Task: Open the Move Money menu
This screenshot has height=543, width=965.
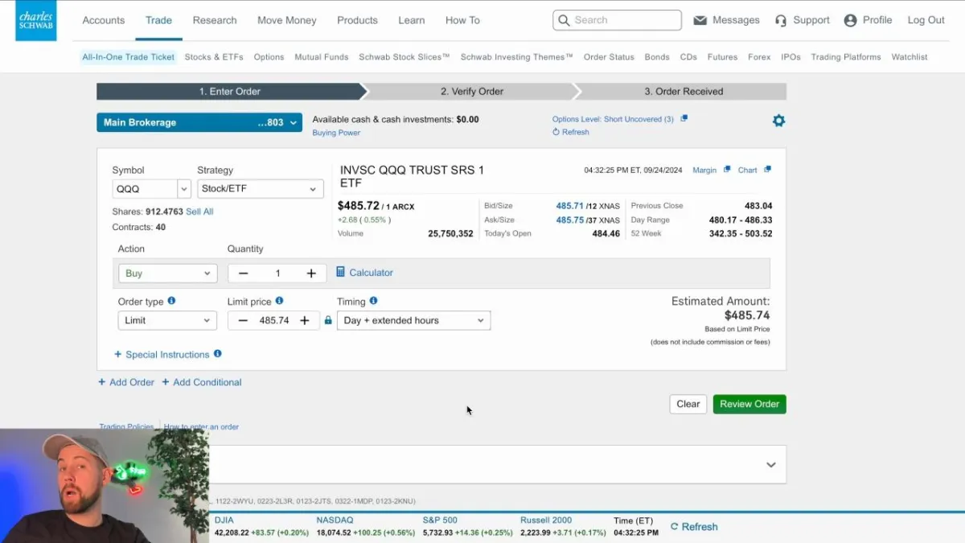Action: tap(287, 20)
